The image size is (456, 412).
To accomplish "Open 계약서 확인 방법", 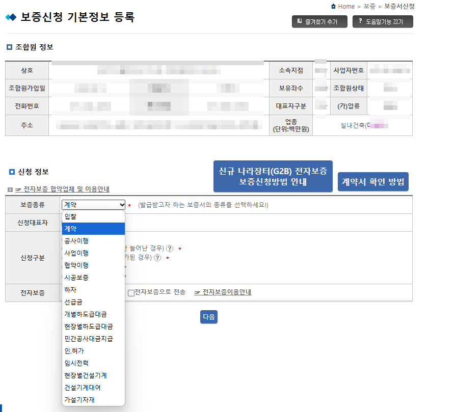I will [x=373, y=181].
